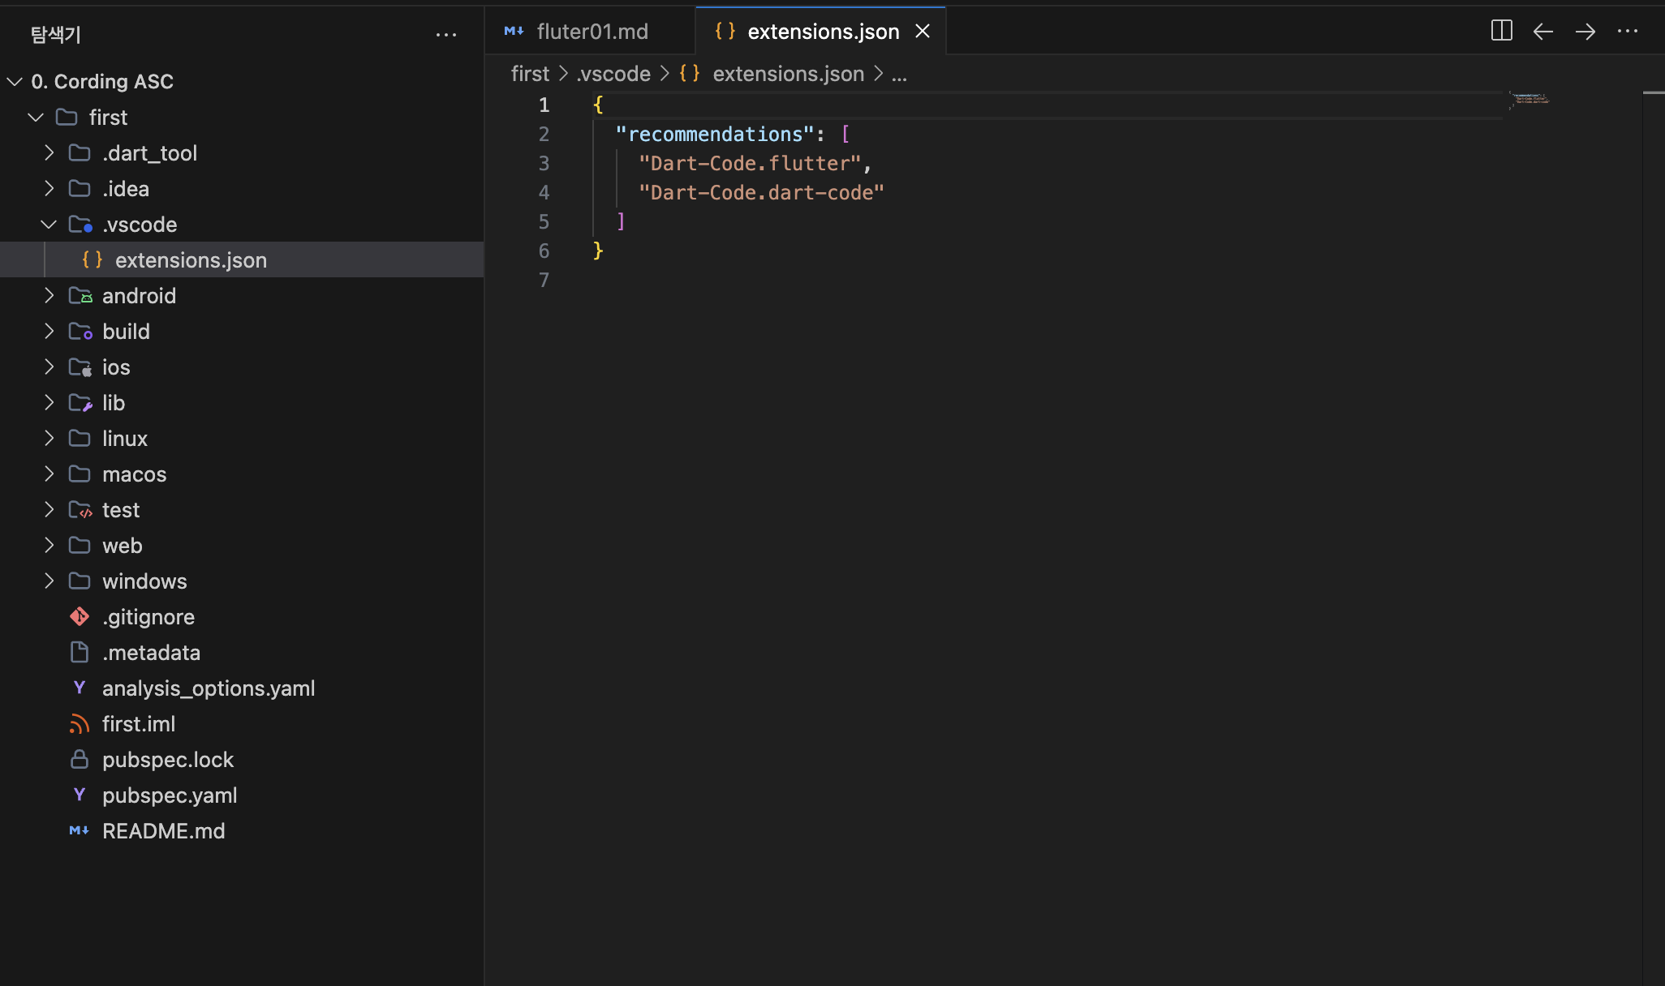
Task: Close the extensions.json tab
Action: 923,32
